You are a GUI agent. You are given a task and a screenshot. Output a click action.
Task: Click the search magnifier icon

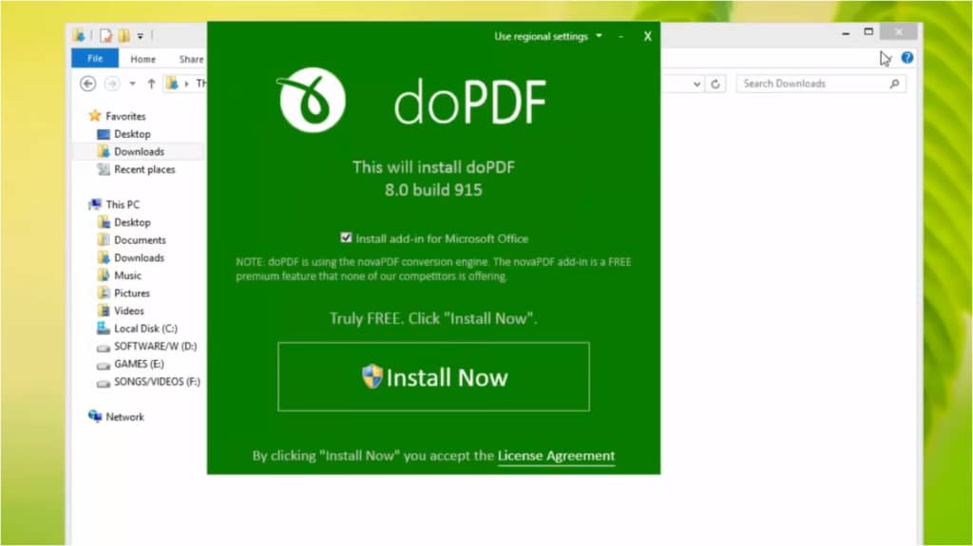pos(894,84)
